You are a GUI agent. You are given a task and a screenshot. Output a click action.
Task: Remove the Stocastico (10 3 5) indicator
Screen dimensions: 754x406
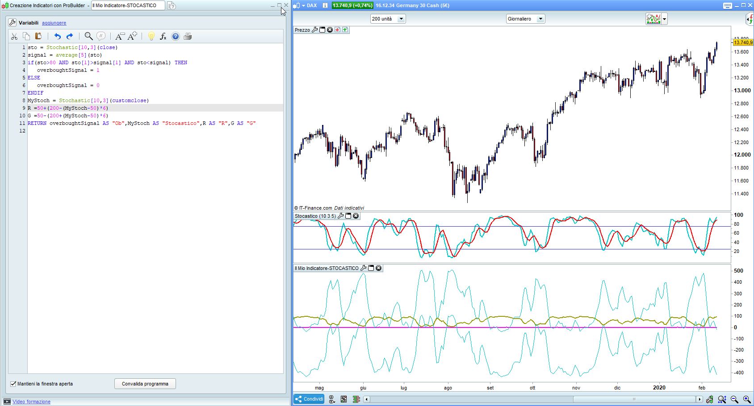[356, 216]
